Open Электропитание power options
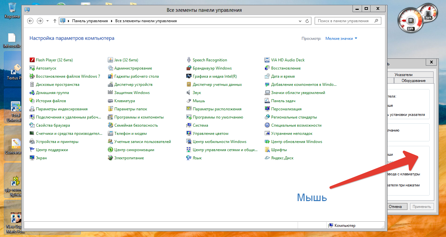The image size is (446, 237). 129,158
